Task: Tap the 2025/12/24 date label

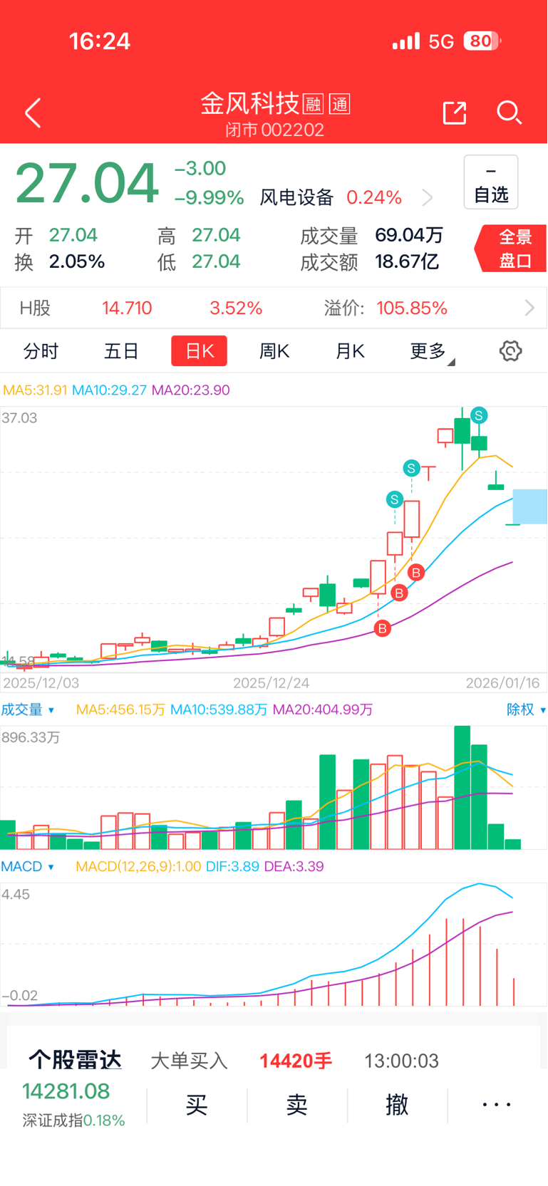Action: click(272, 682)
